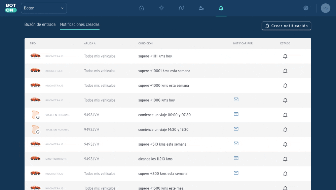The height and width of the screenshot is (190, 336).
Task: Toggle bell for supere +1000 kms esta semana
Action: [285, 86]
